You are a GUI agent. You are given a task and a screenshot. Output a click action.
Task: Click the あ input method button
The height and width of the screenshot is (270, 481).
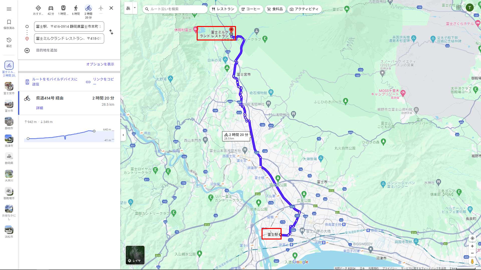coord(128,8)
